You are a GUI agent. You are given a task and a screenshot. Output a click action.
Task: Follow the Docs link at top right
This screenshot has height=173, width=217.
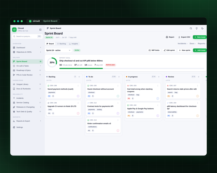193,44
